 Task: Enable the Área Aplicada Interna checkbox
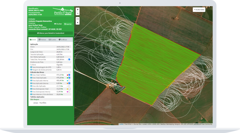pos(69,81)
